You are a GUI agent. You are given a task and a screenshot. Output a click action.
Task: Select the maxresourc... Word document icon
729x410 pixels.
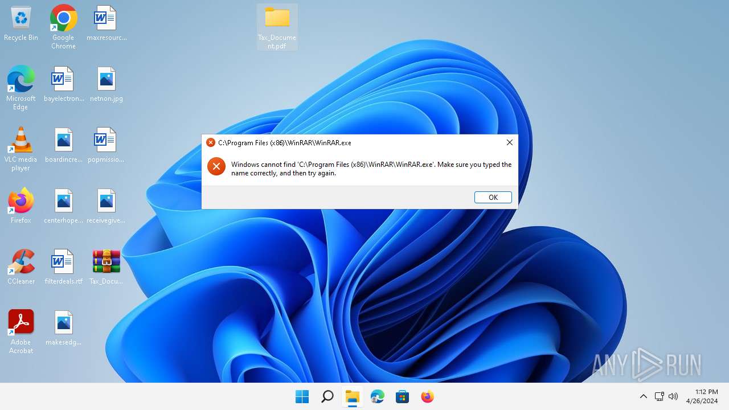tap(107, 24)
